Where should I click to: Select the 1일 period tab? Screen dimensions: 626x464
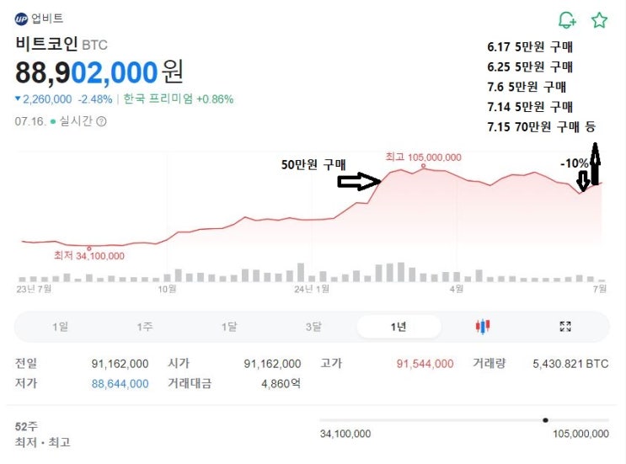61,327
